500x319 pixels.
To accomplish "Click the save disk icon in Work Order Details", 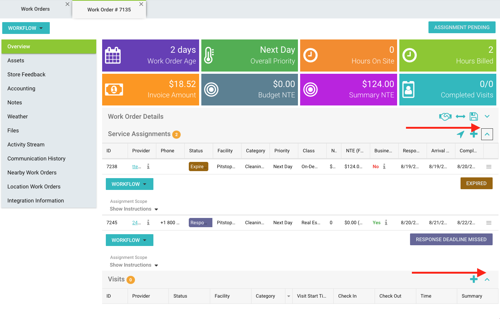I will pyautogui.click(x=474, y=117).
